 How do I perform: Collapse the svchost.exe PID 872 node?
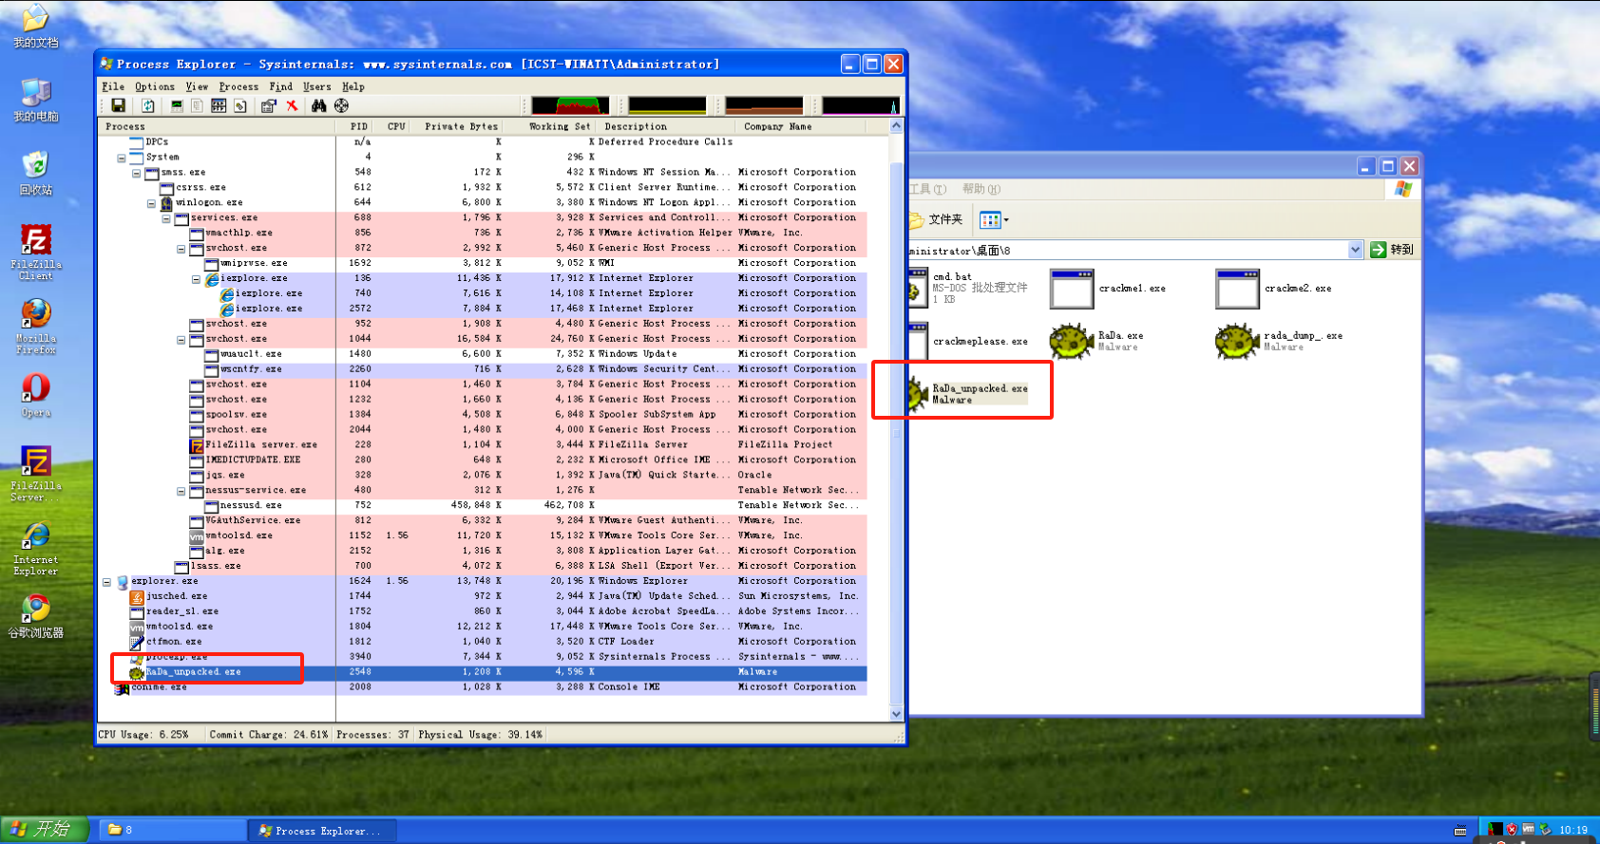coord(181,249)
